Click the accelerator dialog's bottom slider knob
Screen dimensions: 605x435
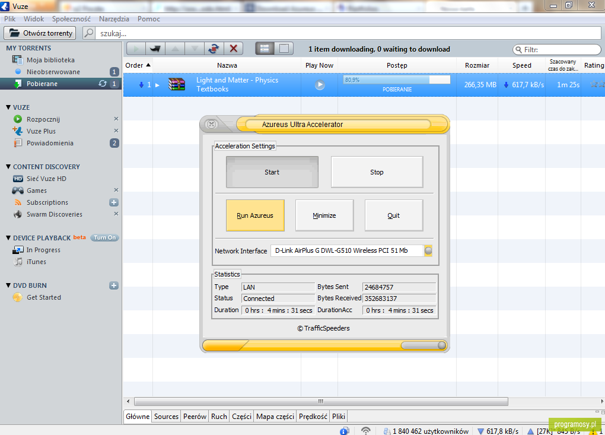[x=442, y=345]
